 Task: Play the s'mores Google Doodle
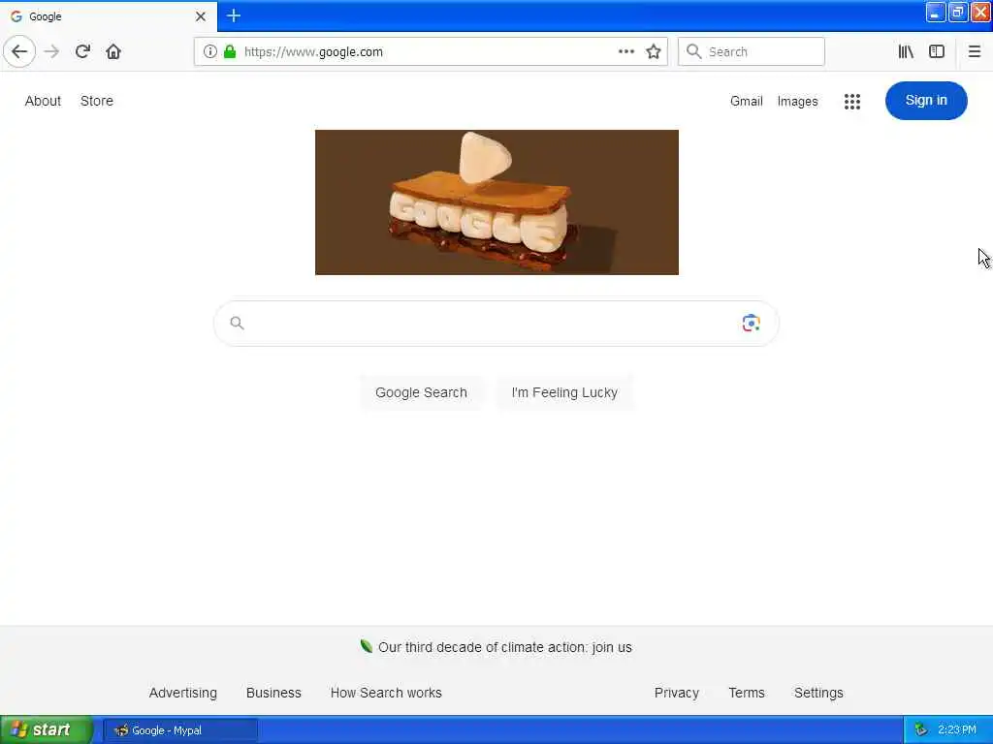(496, 202)
